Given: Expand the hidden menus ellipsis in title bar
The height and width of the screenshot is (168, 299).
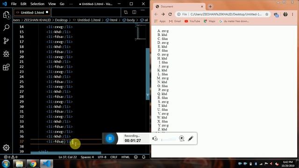Looking at the screenshot, I should pyautogui.click(x=71, y=4).
